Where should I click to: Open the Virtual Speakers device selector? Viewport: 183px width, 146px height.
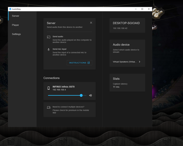click(x=127, y=62)
